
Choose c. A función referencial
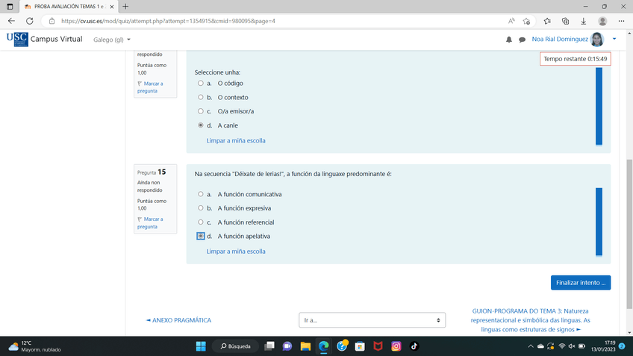click(201, 222)
